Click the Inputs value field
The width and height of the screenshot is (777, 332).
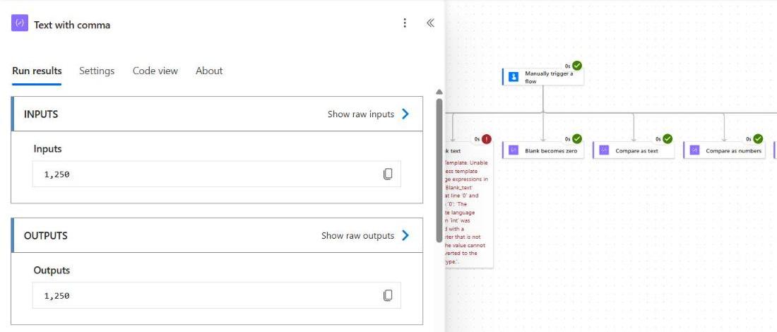[x=217, y=174]
